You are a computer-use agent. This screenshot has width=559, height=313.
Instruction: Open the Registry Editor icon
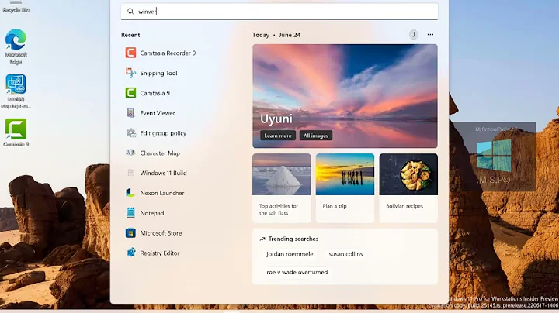pos(130,253)
